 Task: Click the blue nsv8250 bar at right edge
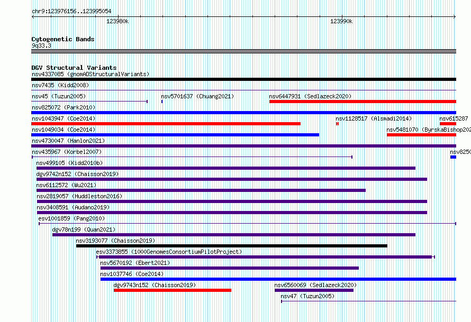pyautogui.click(x=454, y=157)
